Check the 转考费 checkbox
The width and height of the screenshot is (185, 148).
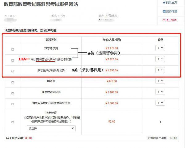click(13, 82)
